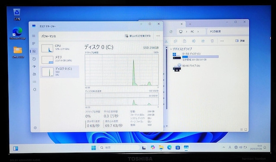Click Rename icon in Explorer toolbar

194,41
